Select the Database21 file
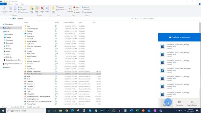Image resolution: width=201 pixels, height=113 pixels. pyautogui.click(x=30, y=82)
